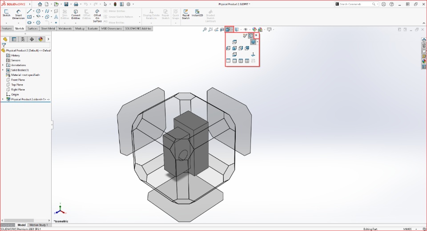The height and width of the screenshot is (231, 427).
Task: Pick the Line sketch tool
Action: coord(29,11)
